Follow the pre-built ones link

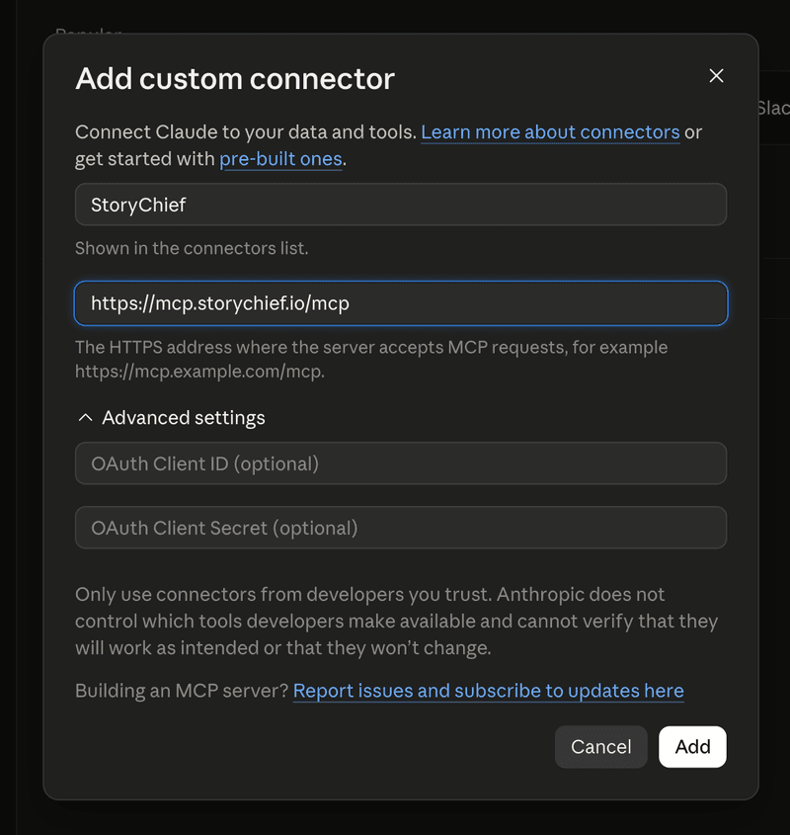280,159
